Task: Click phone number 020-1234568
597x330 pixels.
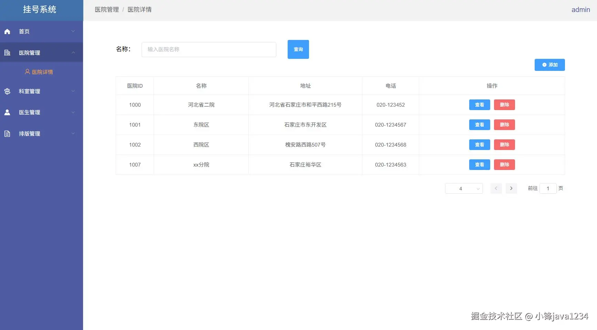Action: coord(391,145)
